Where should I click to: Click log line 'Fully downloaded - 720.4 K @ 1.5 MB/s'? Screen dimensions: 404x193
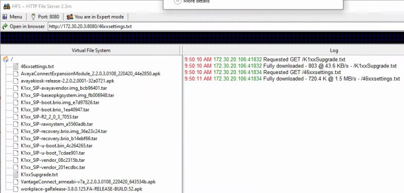pyautogui.click(x=292, y=79)
